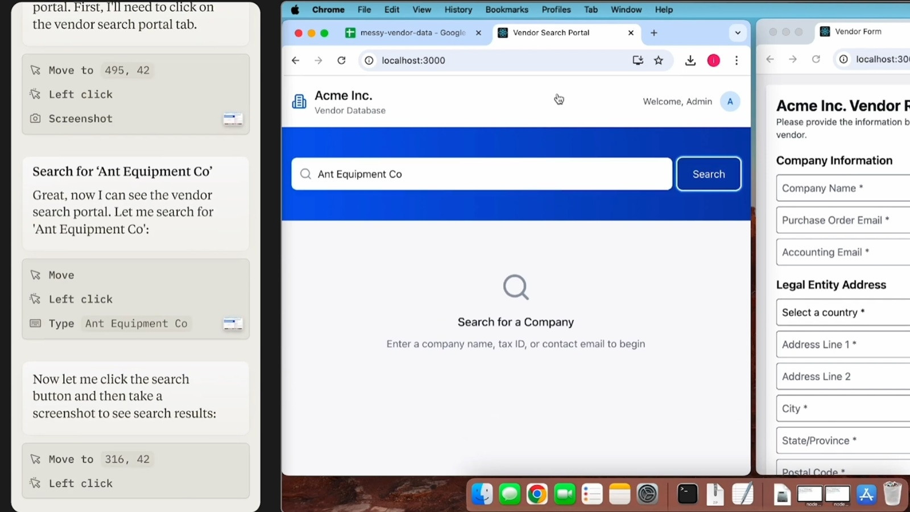Click Accounting Email field in Vendor Form
The image size is (910, 512).
[x=843, y=252]
